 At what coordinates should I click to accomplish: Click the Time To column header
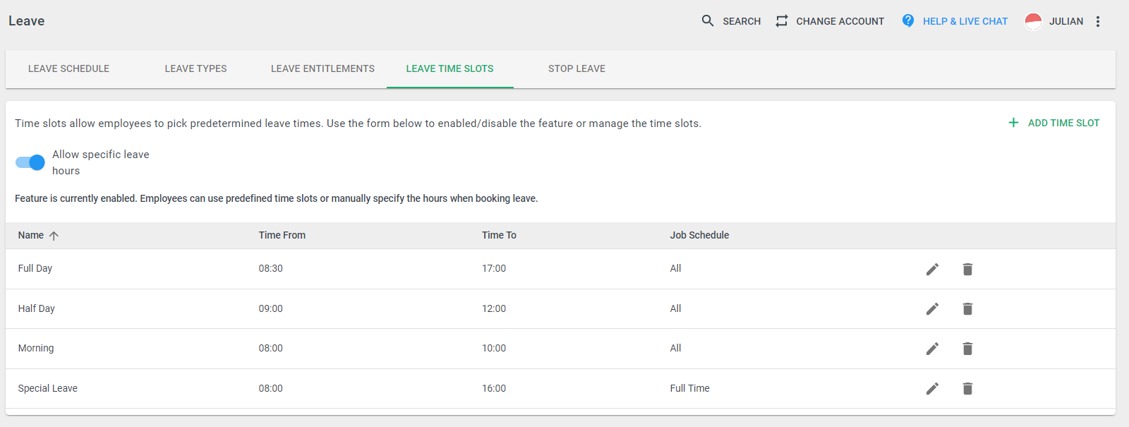click(x=499, y=235)
